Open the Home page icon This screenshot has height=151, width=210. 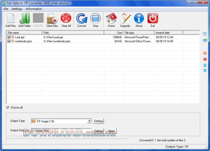(111, 19)
